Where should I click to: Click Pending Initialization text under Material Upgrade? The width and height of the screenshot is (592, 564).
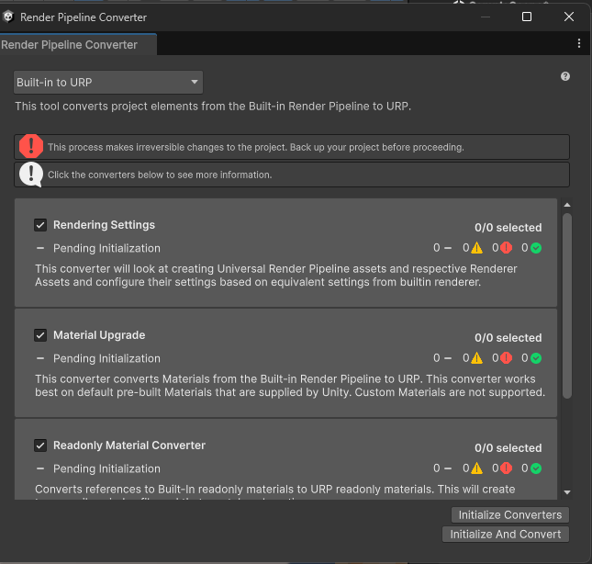coord(106,358)
